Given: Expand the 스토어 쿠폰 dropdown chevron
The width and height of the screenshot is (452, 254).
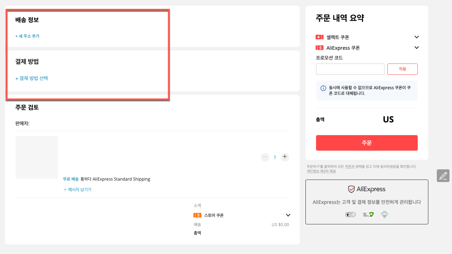Looking at the screenshot, I should click(288, 215).
